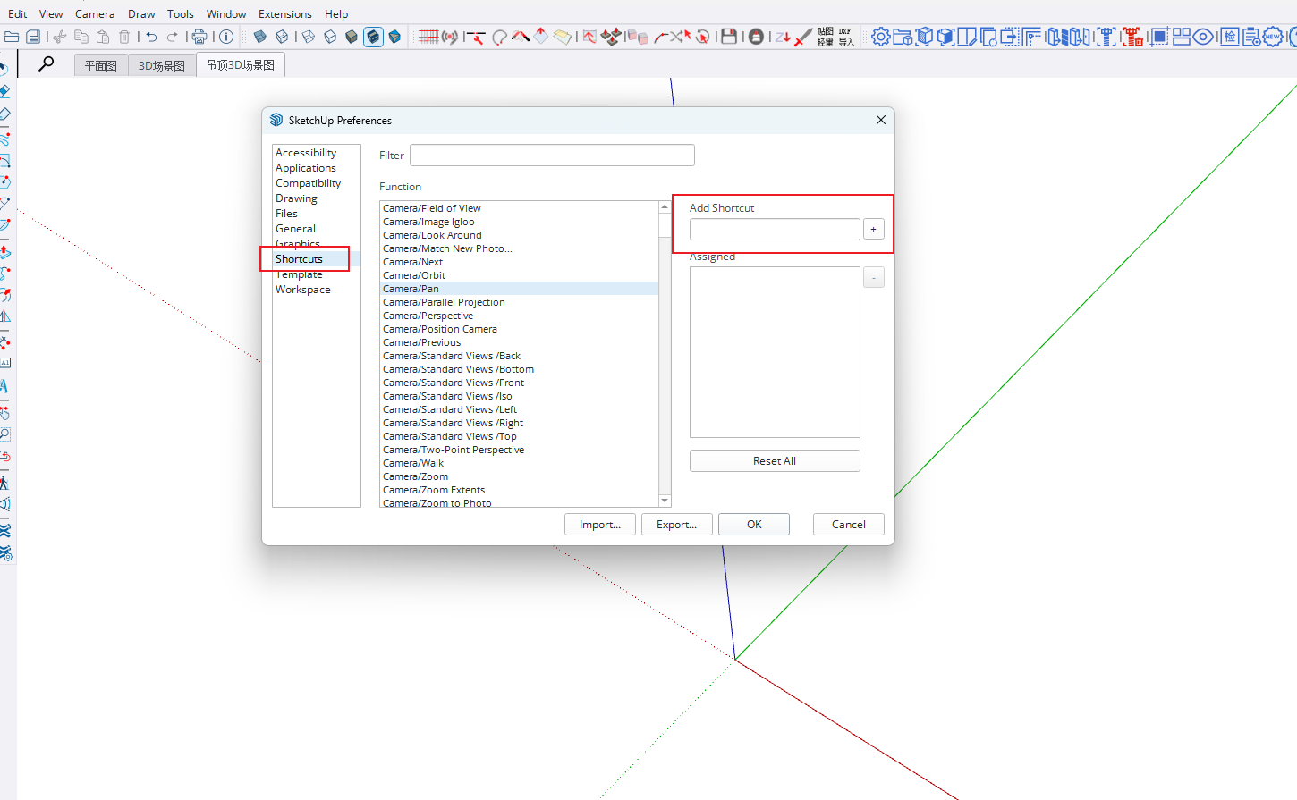Switch to the 3D场景图 scene tab

coord(162,65)
